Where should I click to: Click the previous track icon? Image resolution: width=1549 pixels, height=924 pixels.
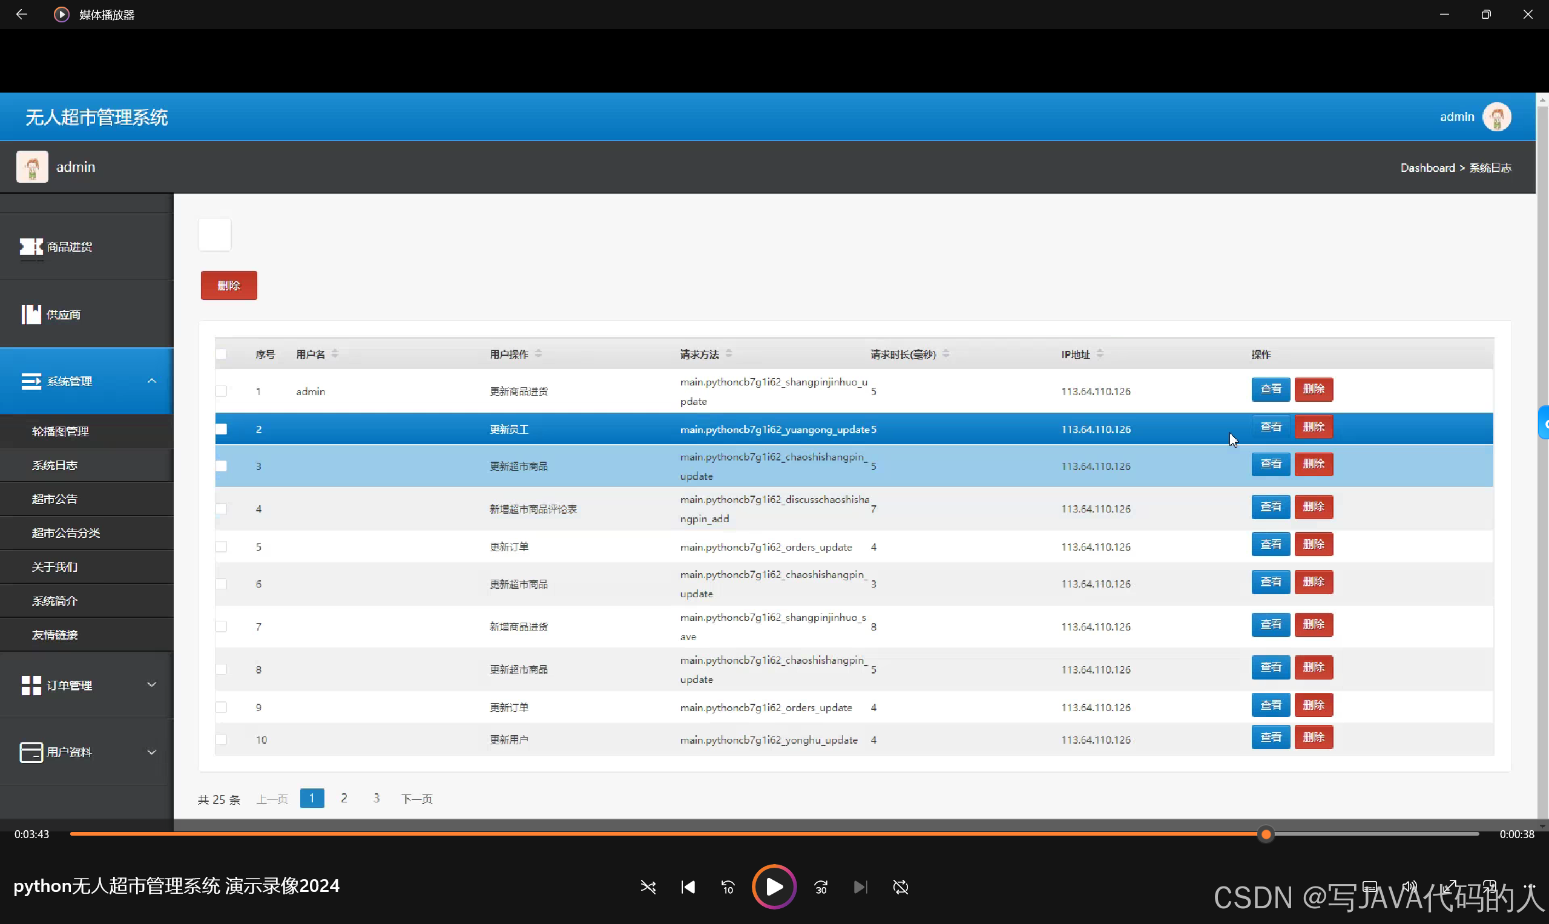click(x=688, y=886)
